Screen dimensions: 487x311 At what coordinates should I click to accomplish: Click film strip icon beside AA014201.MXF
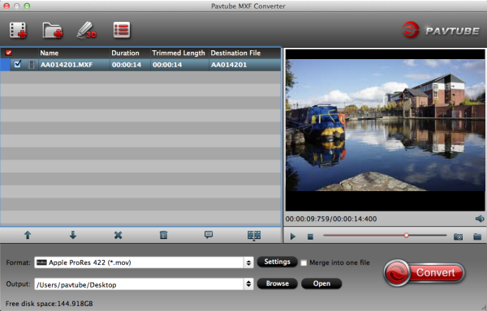click(x=31, y=65)
